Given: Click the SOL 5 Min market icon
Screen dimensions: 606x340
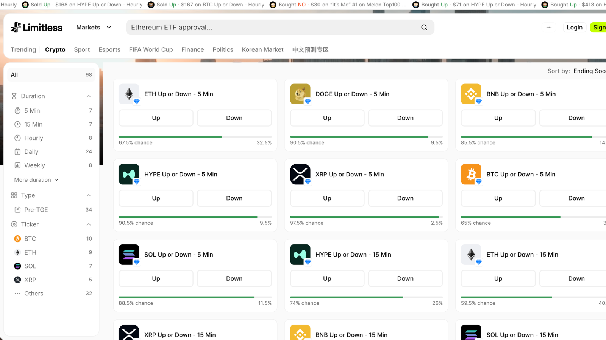Looking at the screenshot, I should (129, 255).
